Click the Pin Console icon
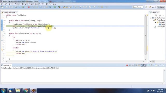 point(149,65)
